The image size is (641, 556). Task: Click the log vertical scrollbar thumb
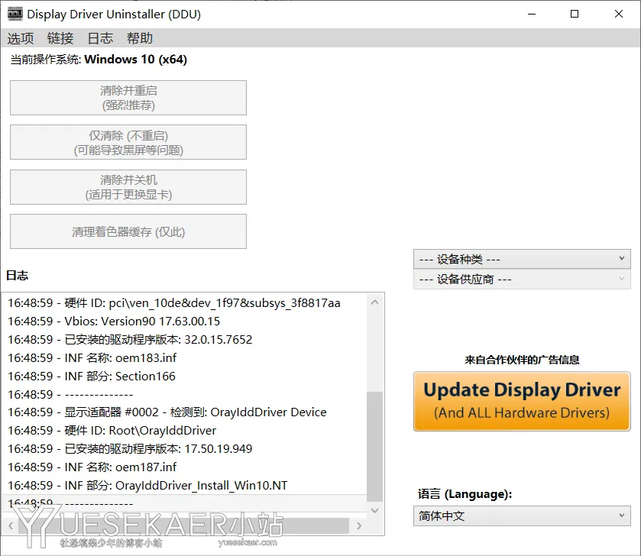(x=374, y=447)
